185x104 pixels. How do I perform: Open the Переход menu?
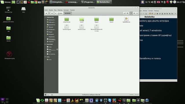point(60,10)
